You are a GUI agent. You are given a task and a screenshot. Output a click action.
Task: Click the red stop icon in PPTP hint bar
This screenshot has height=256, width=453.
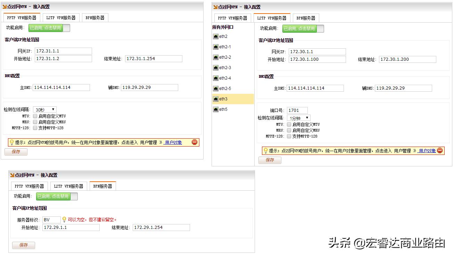point(195,142)
